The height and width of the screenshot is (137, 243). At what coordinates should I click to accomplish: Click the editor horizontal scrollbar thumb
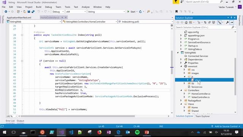pos(78,116)
